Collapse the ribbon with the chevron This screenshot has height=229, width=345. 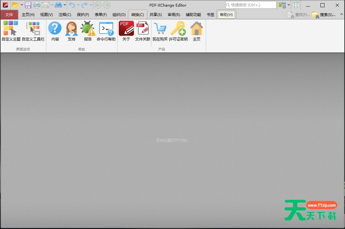click(x=342, y=14)
